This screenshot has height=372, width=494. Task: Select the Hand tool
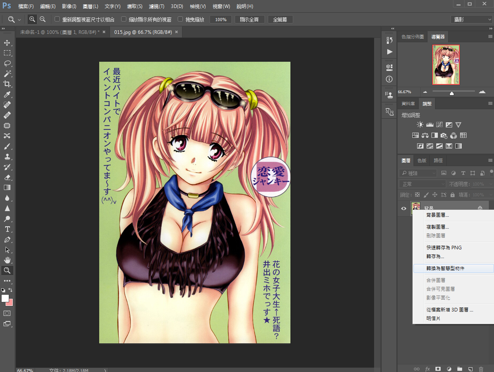tap(7, 260)
